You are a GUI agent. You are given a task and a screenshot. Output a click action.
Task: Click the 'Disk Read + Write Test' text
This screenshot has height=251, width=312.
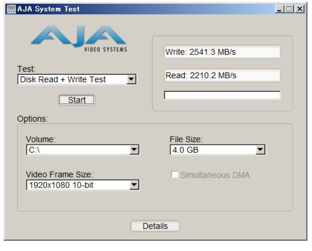click(x=63, y=80)
